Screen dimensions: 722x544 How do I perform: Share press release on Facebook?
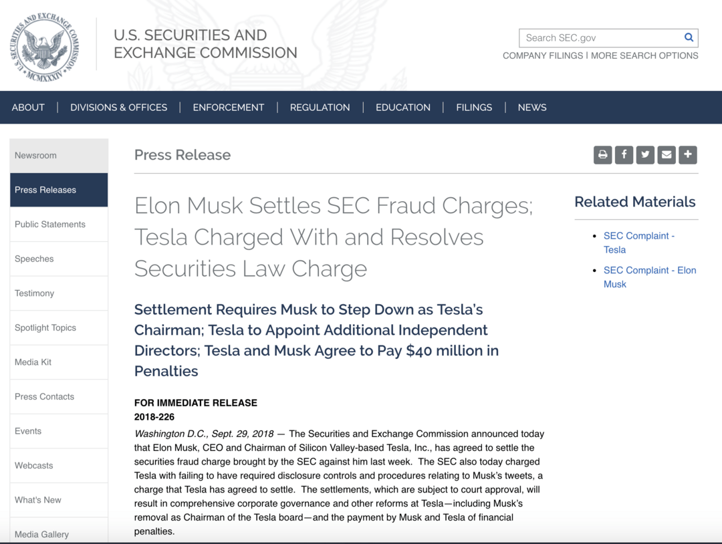pos(624,155)
